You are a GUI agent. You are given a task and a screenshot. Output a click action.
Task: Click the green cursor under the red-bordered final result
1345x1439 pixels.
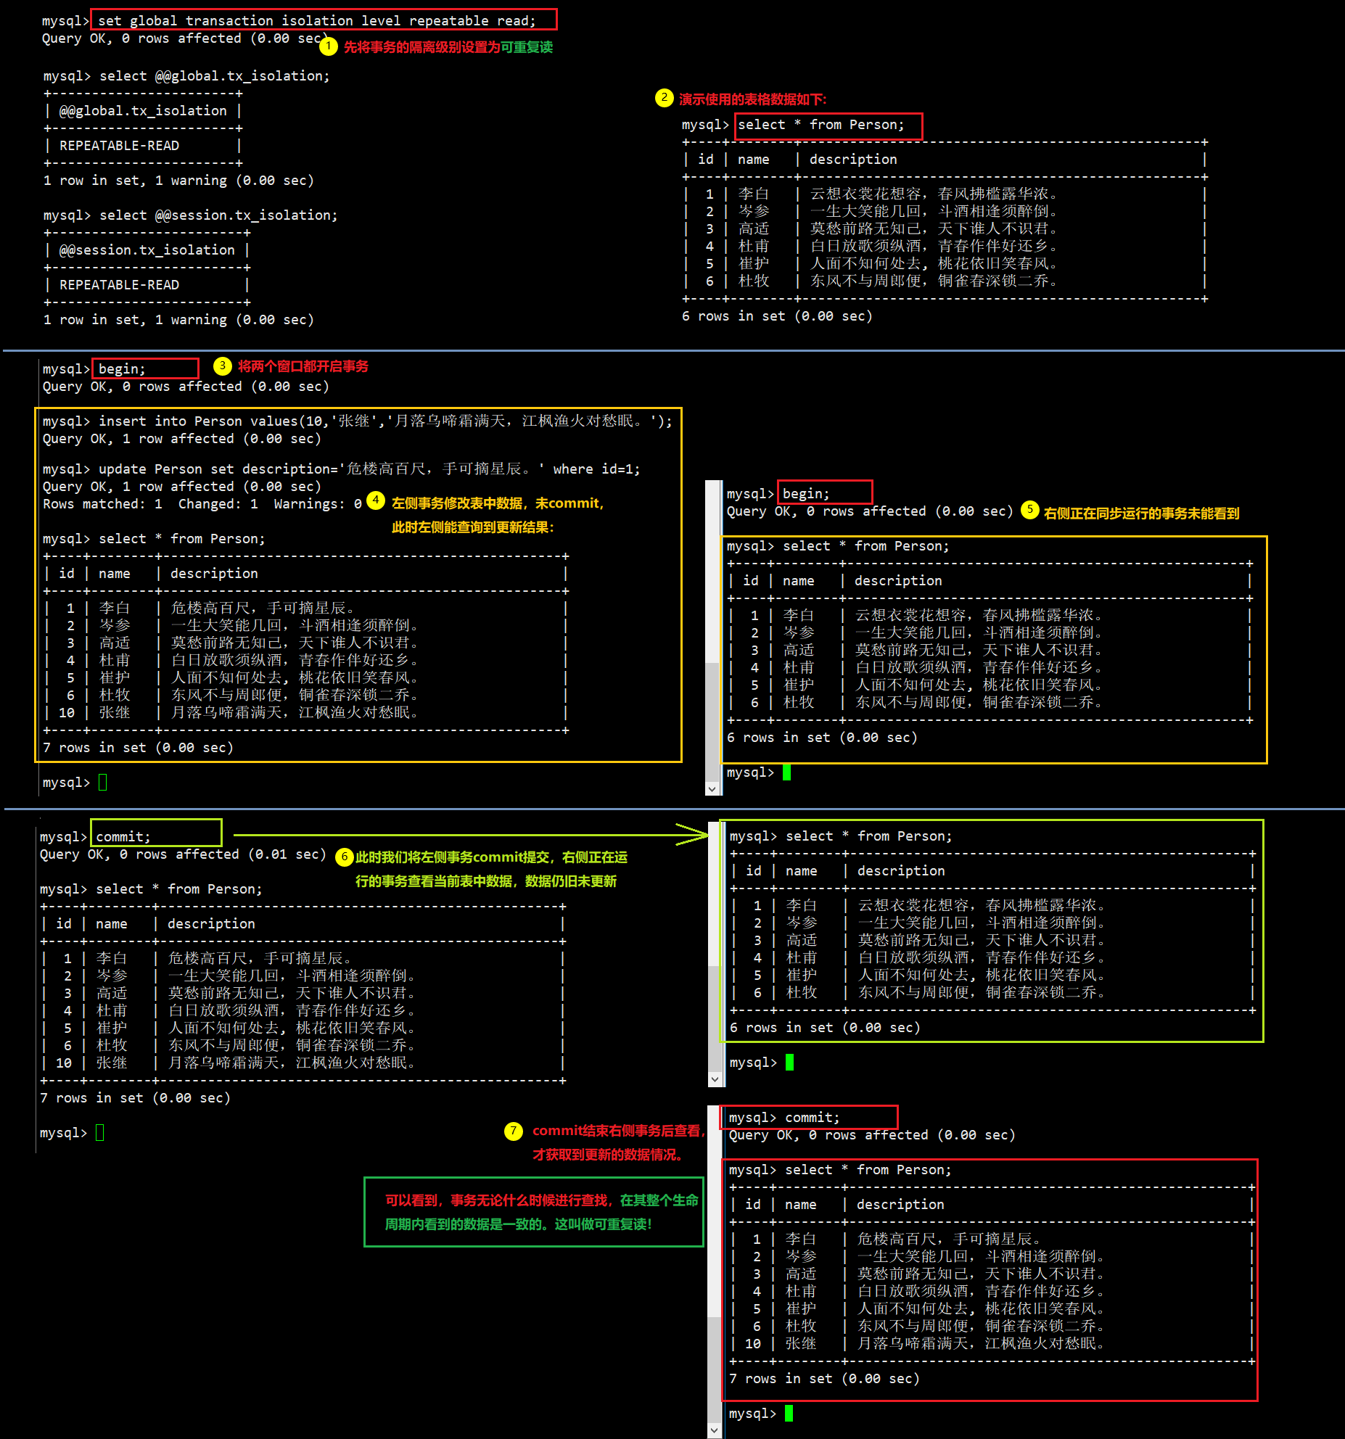click(x=789, y=1413)
